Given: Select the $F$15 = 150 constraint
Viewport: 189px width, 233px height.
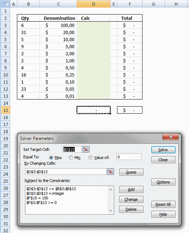Looking at the screenshot, I should 37,198.
